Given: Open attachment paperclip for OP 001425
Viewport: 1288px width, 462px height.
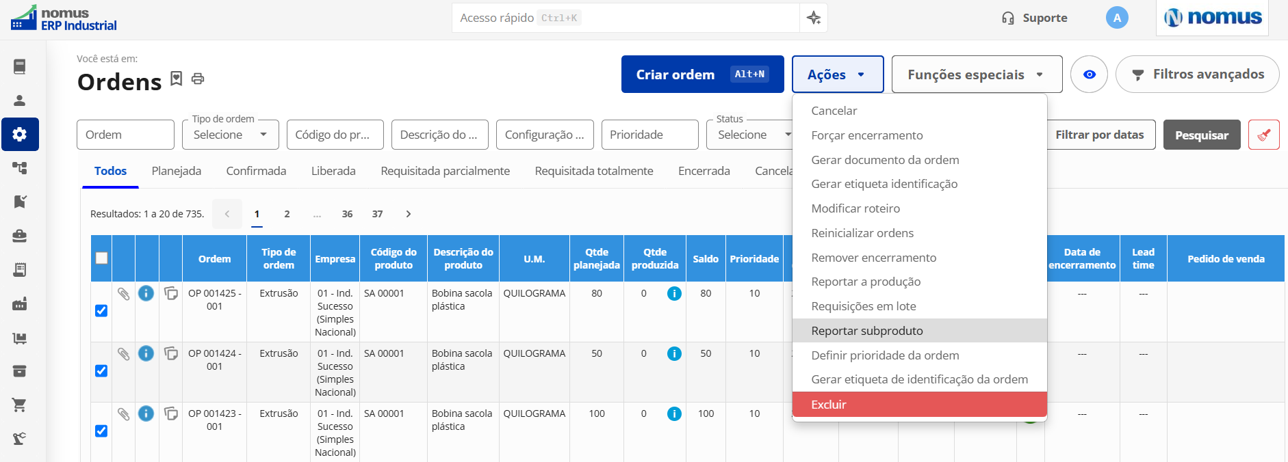Looking at the screenshot, I should tap(123, 294).
